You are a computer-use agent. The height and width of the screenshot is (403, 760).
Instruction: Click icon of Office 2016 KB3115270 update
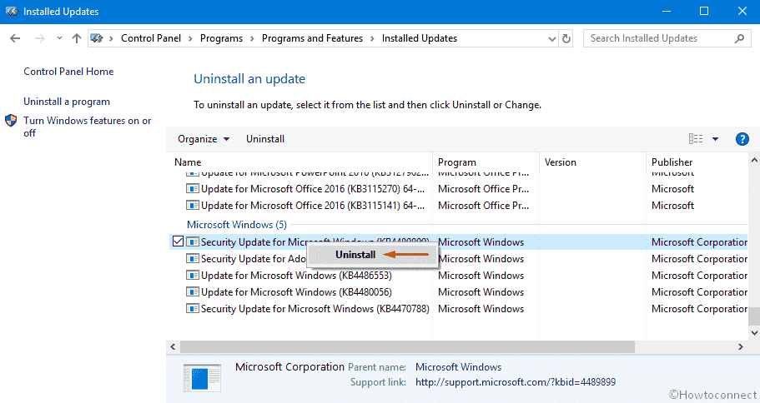coord(193,188)
